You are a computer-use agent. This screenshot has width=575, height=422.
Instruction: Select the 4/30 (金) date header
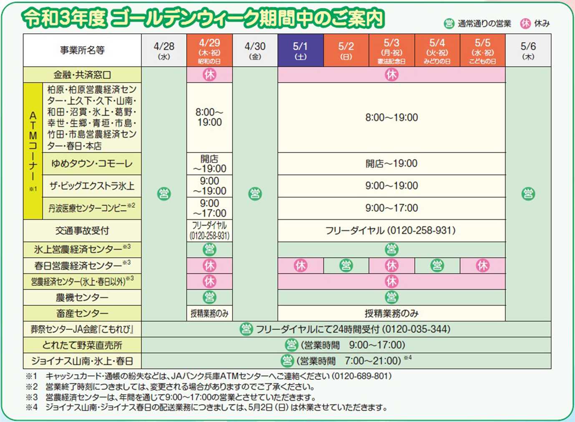[x=255, y=50]
